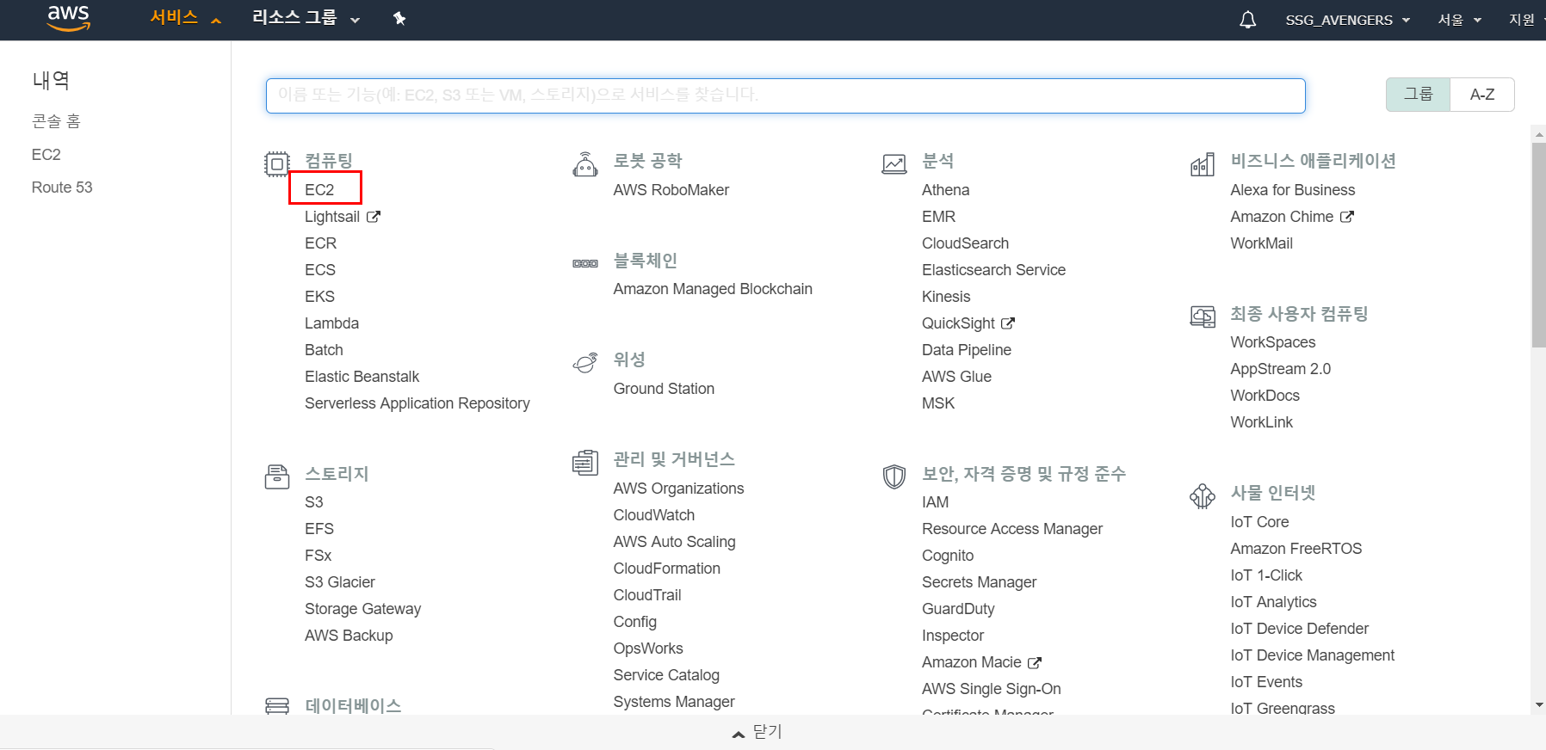
Task: Open WorkSpaces service
Action: [x=1272, y=342]
